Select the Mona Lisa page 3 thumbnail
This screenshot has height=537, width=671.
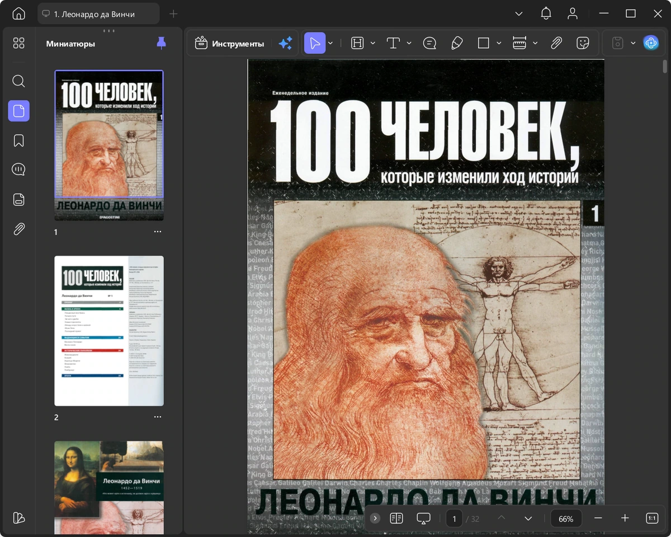[x=109, y=487]
